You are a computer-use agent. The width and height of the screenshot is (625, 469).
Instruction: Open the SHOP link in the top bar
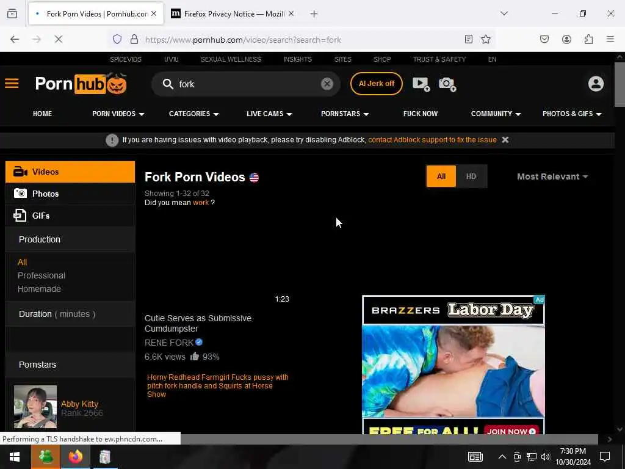(x=382, y=59)
